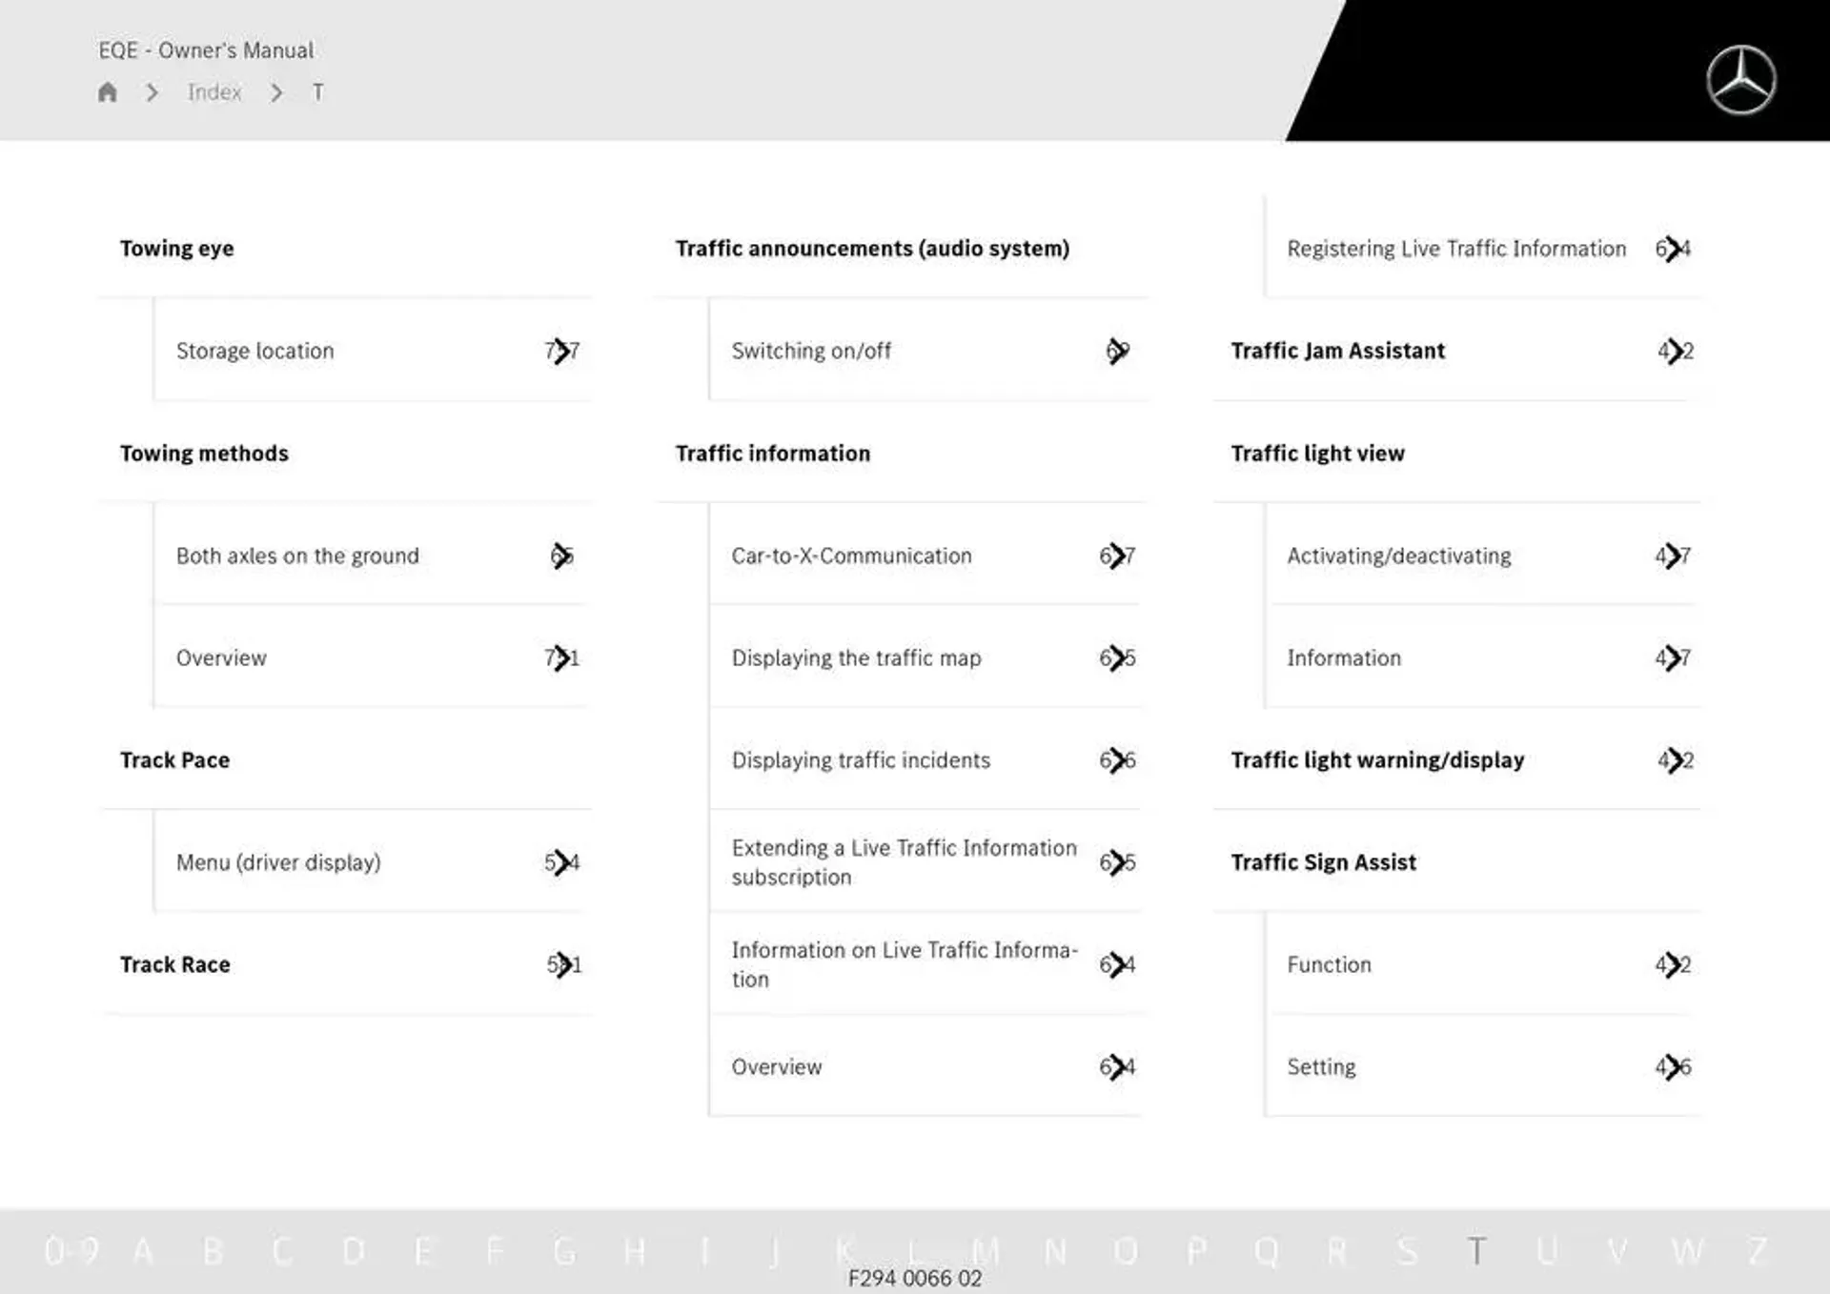Click the arrow icon next to Both axles on the ground
Image resolution: width=1830 pixels, height=1294 pixels.
(563, 556)
